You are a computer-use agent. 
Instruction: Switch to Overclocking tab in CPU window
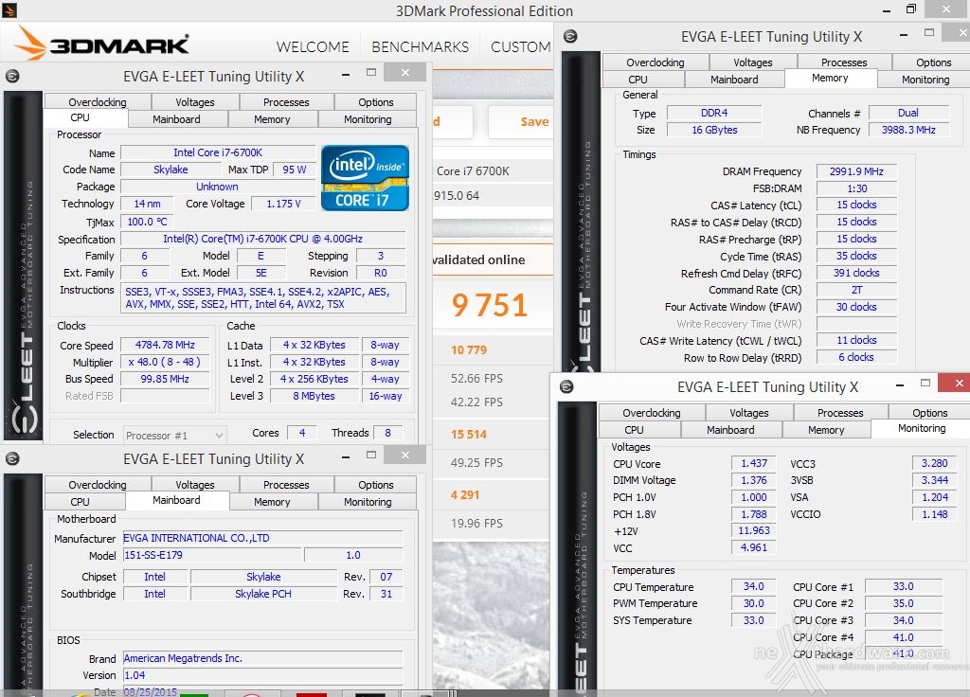(x=98, y=102)
